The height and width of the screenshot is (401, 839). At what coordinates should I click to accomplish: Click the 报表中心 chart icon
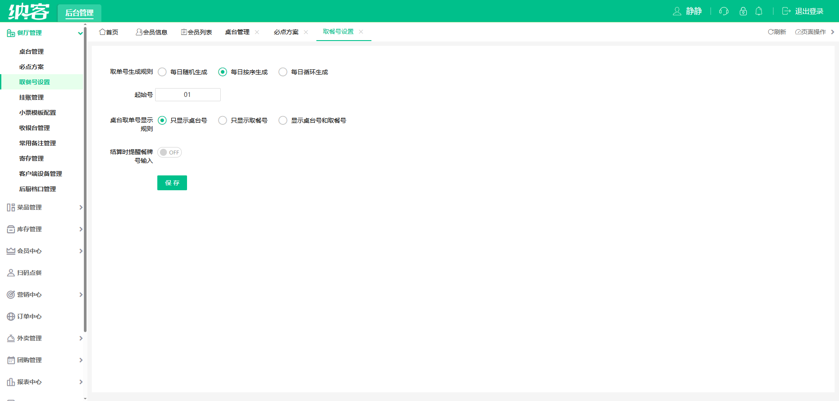[11, 382]
